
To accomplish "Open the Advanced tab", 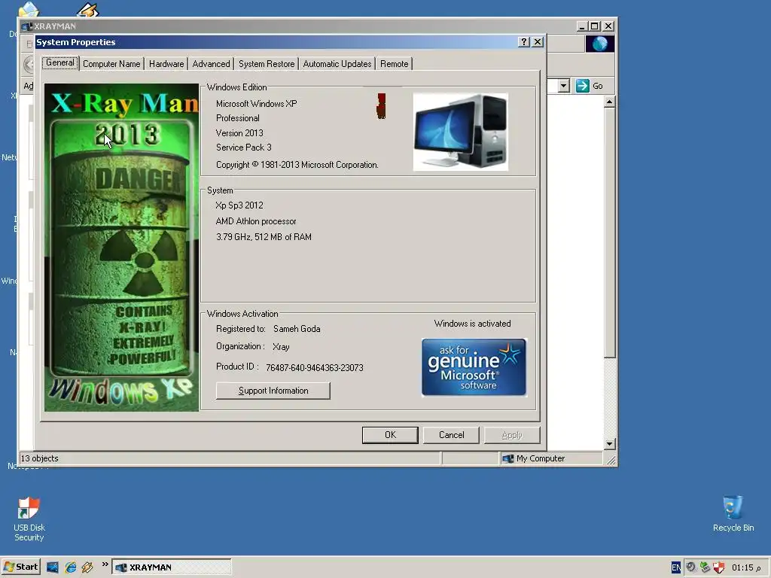I will [x=211, y=64].
